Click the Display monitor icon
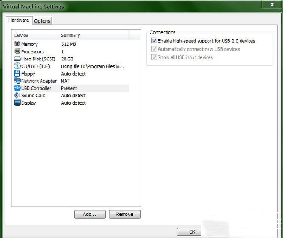Image resolution: width=283 pixels, height=238 pixels. click(x=17, y=103)
